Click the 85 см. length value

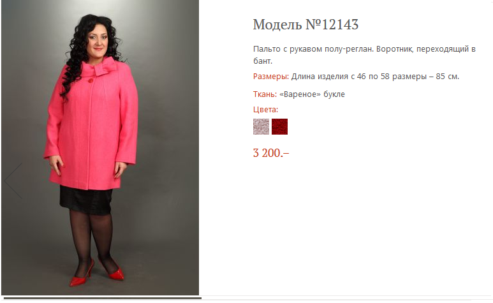448,77
